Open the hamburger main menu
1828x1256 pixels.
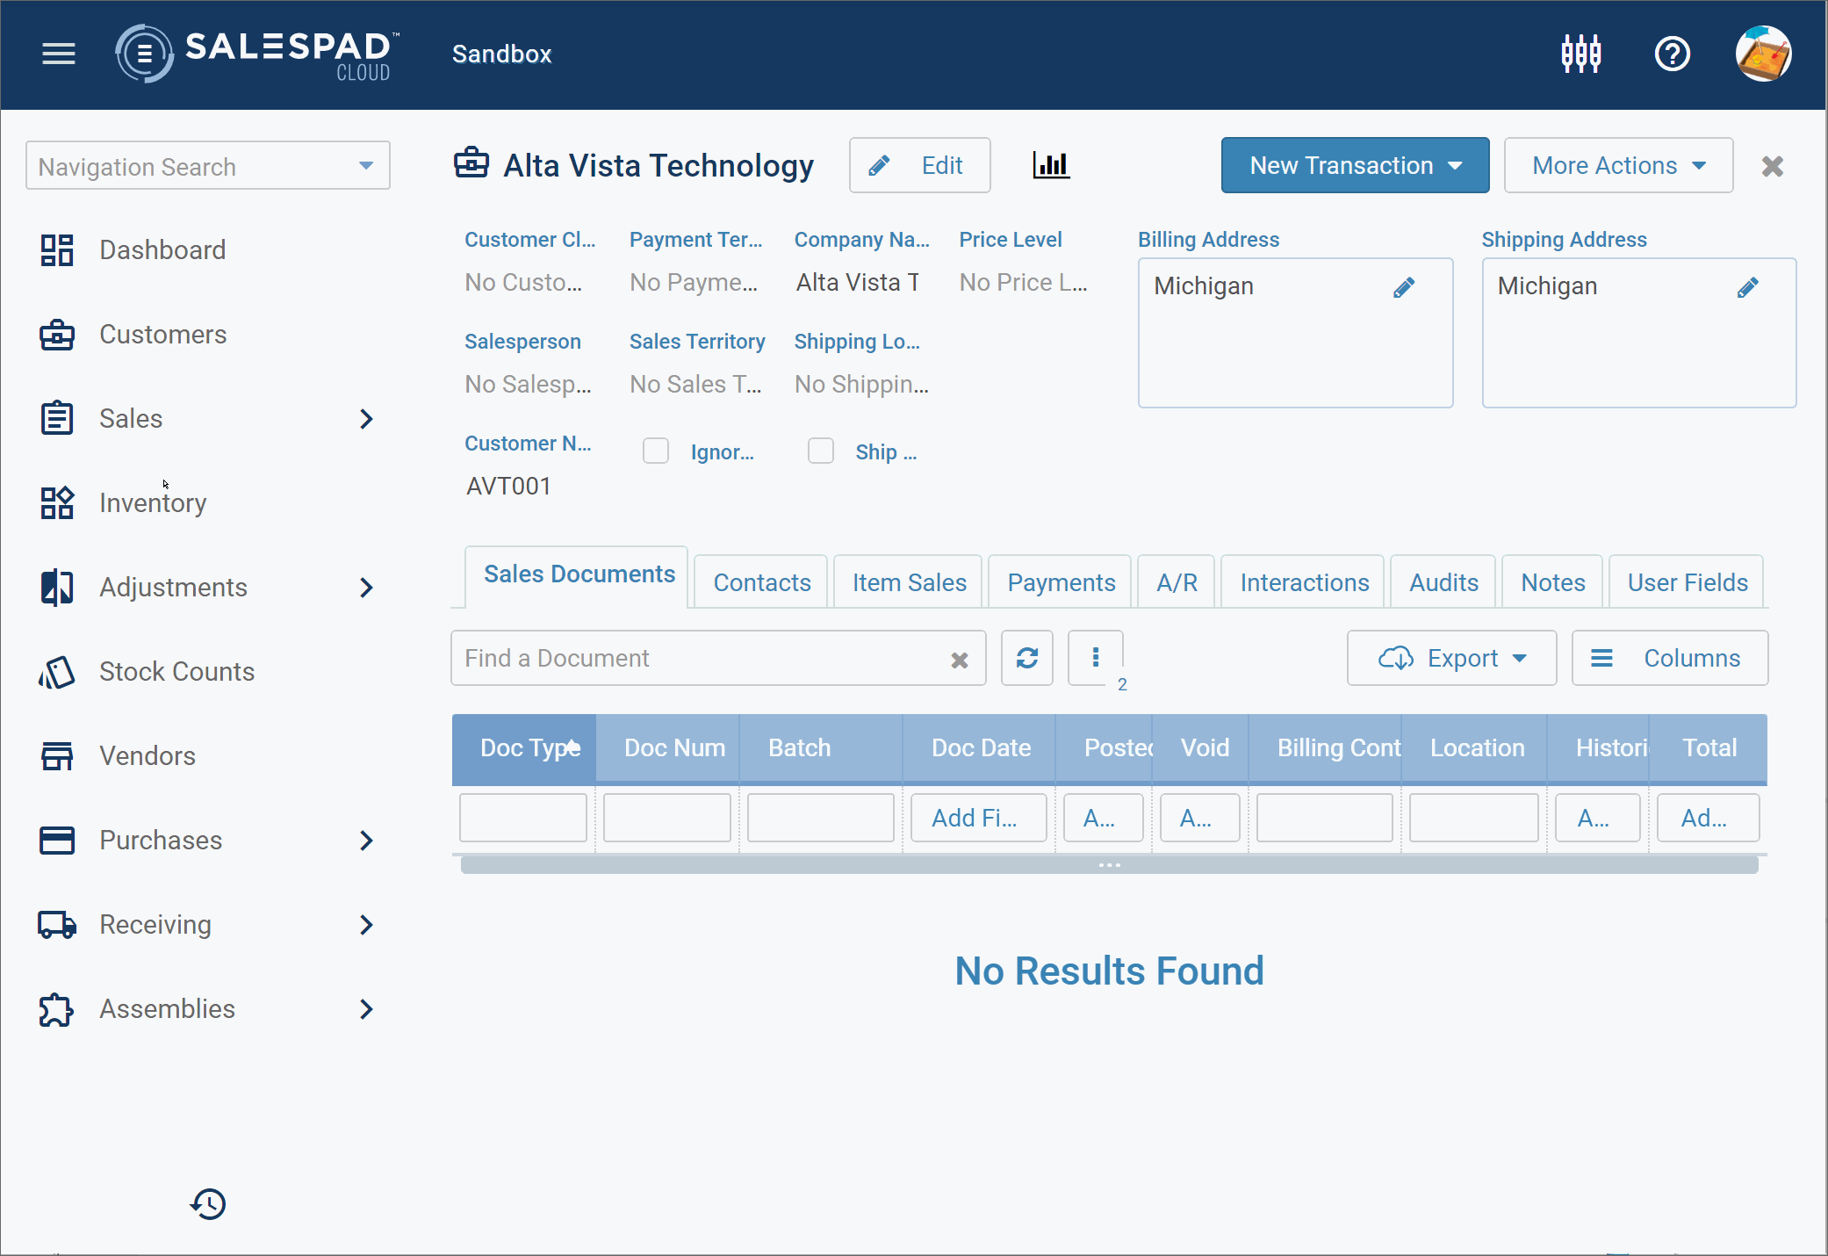click(x=59, y=54)
